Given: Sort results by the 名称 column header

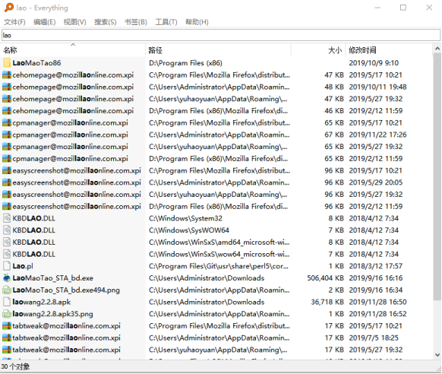Looking at the screenshot, I should (74, 50).
